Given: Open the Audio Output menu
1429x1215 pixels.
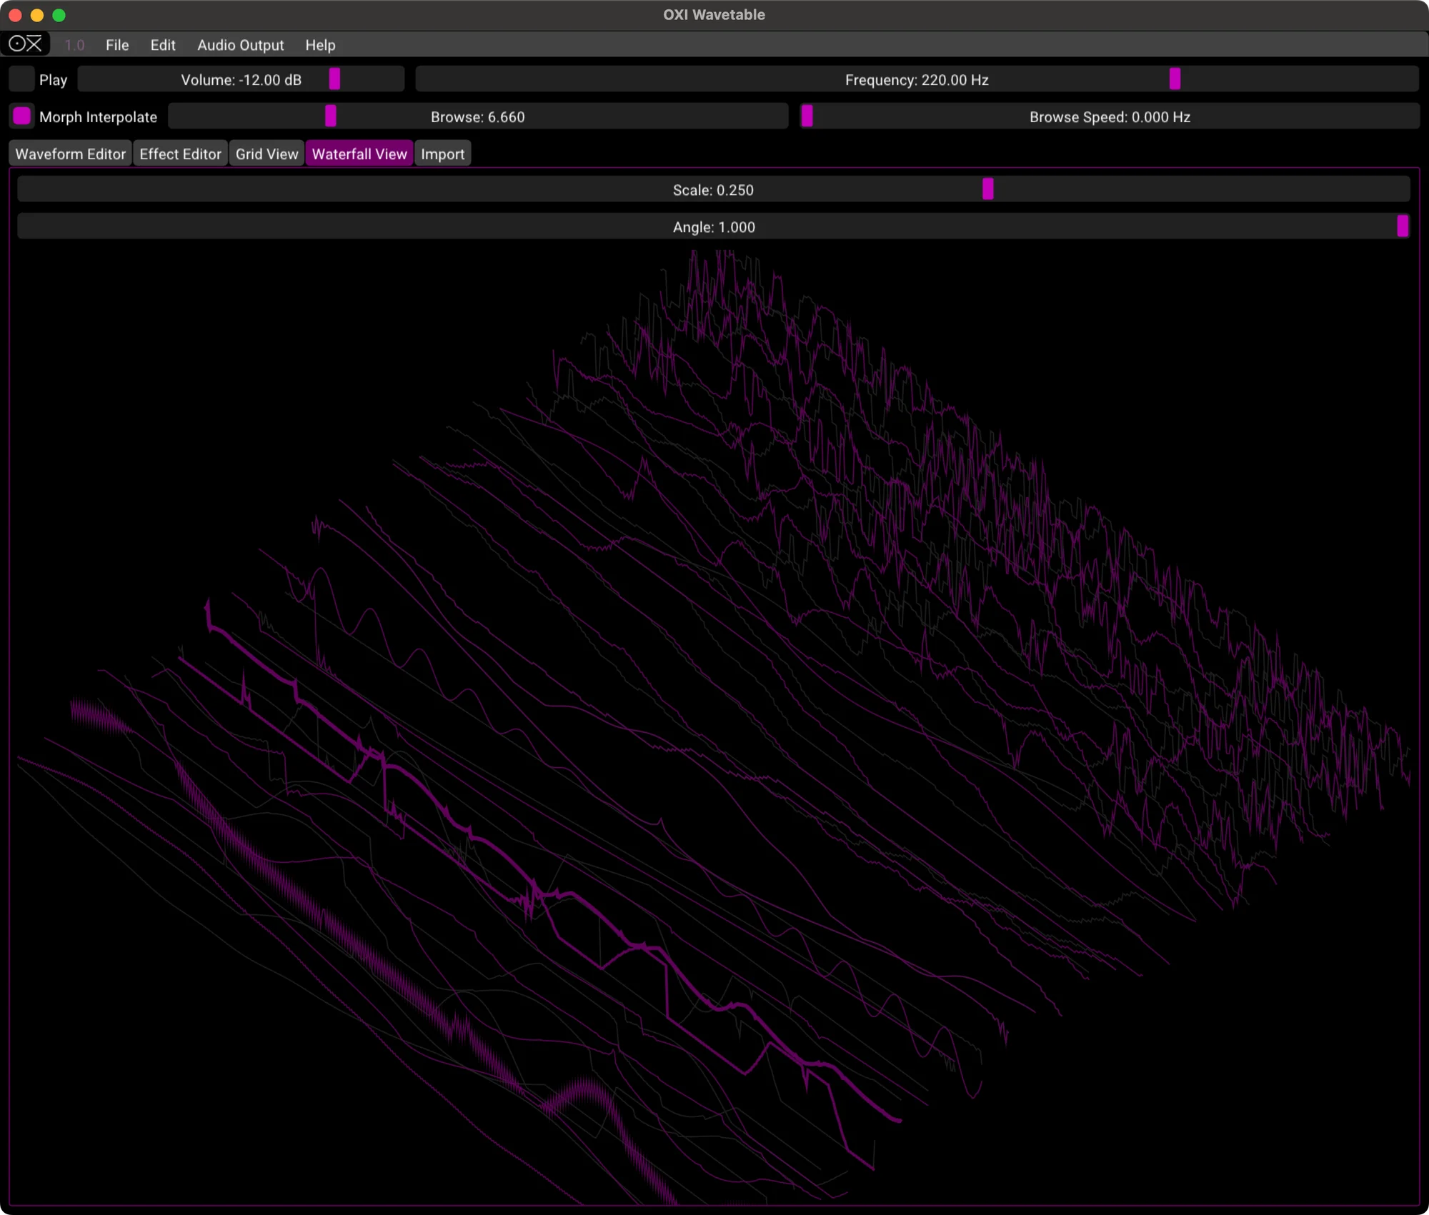Looking at the screenshot, I should pos(240,45).
